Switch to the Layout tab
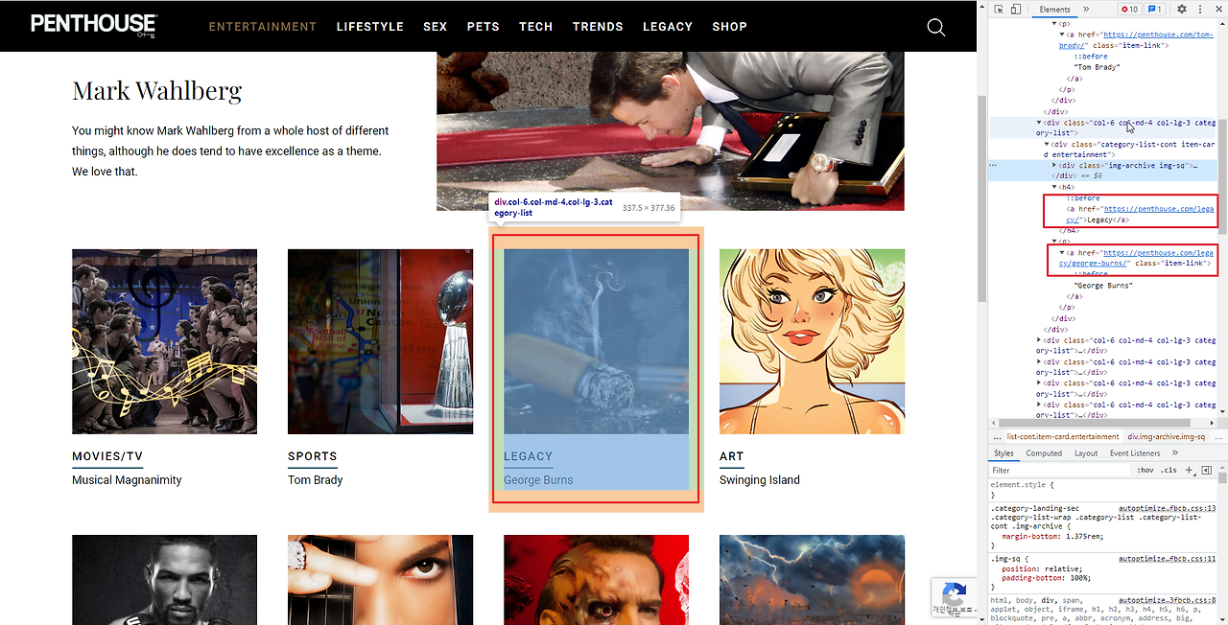1228x625 pixels. (x=1086, y=453)
